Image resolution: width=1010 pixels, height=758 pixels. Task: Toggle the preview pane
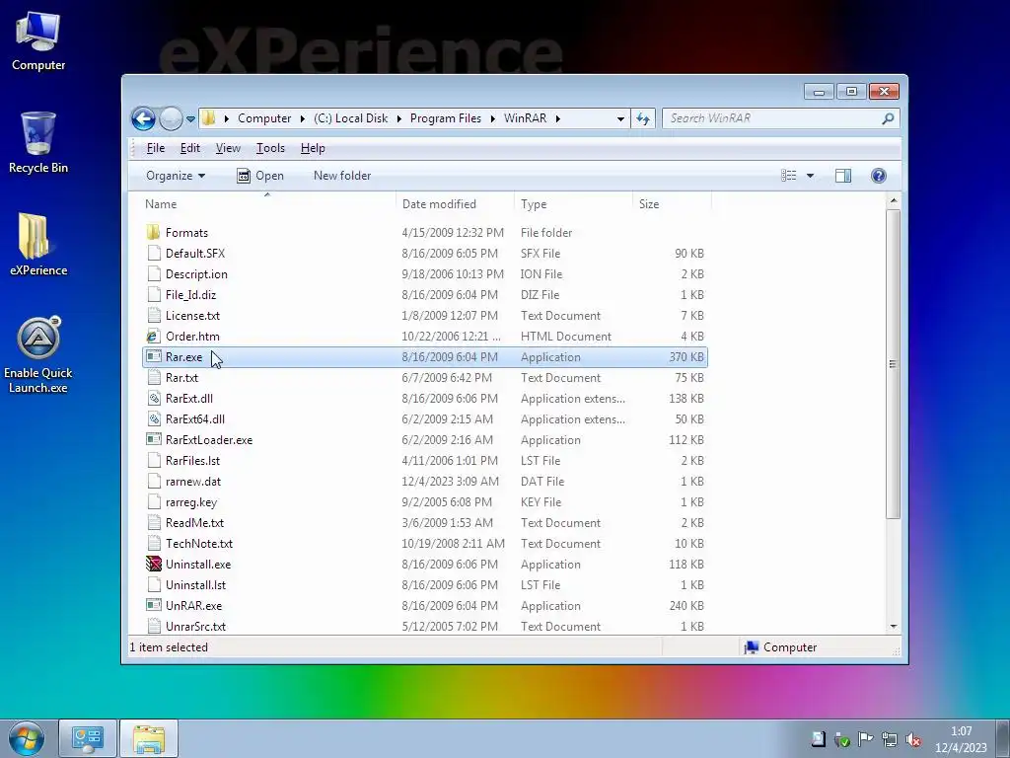tap(843, 176)
